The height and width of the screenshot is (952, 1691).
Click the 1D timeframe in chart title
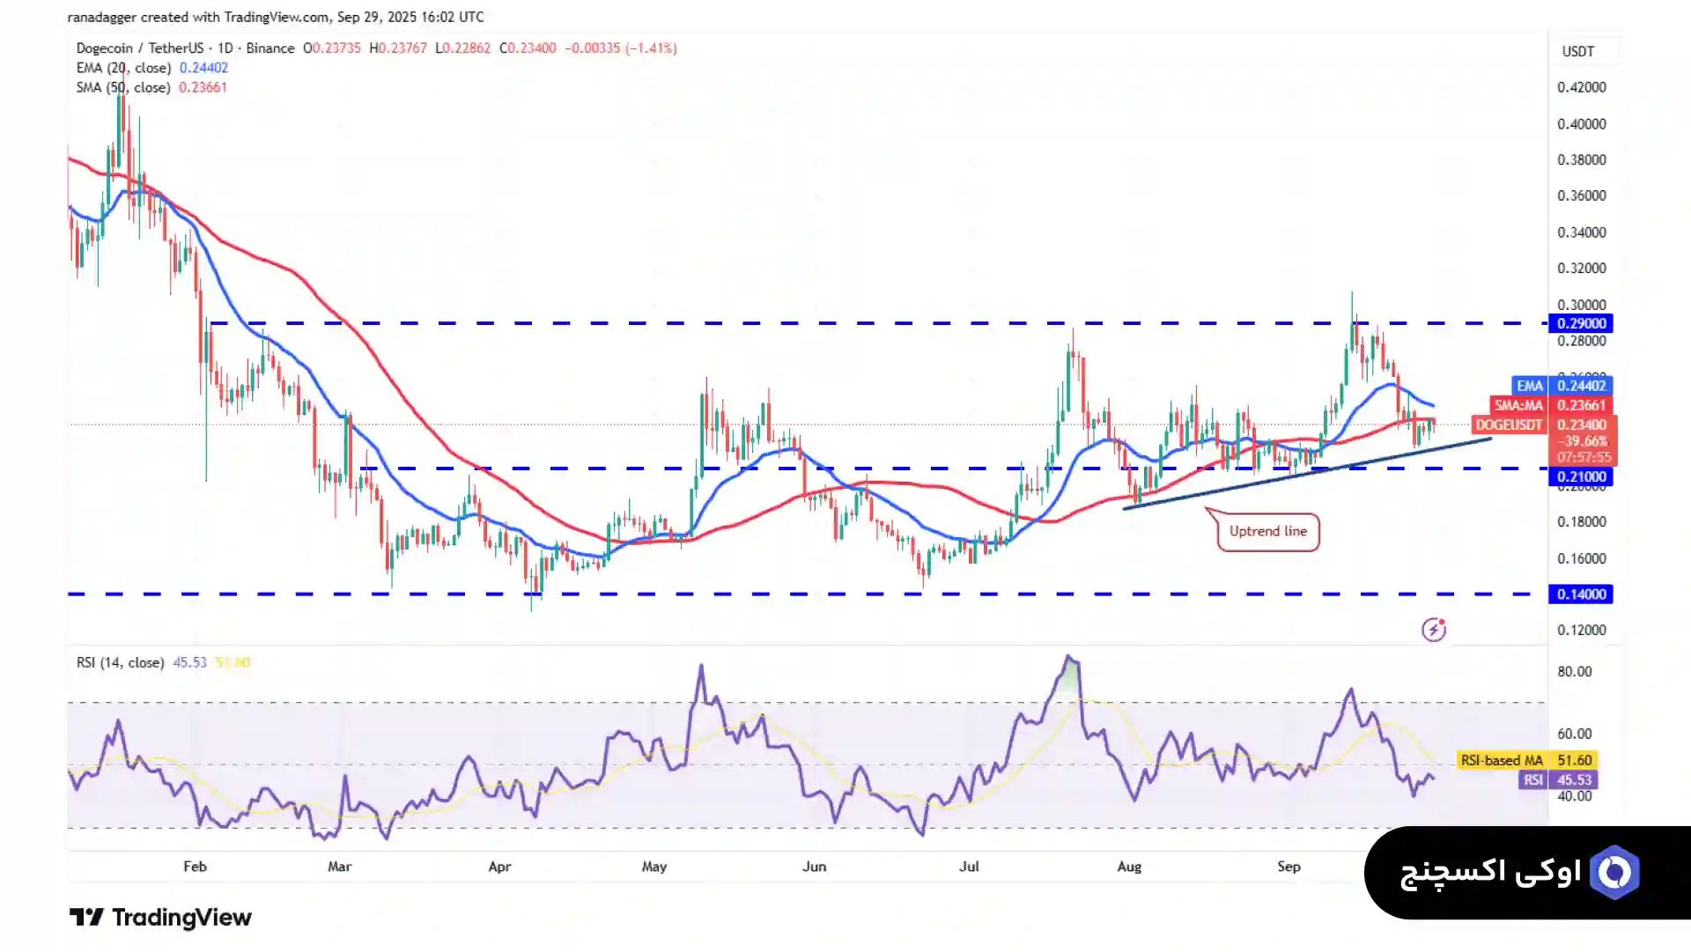coord(225,48)
